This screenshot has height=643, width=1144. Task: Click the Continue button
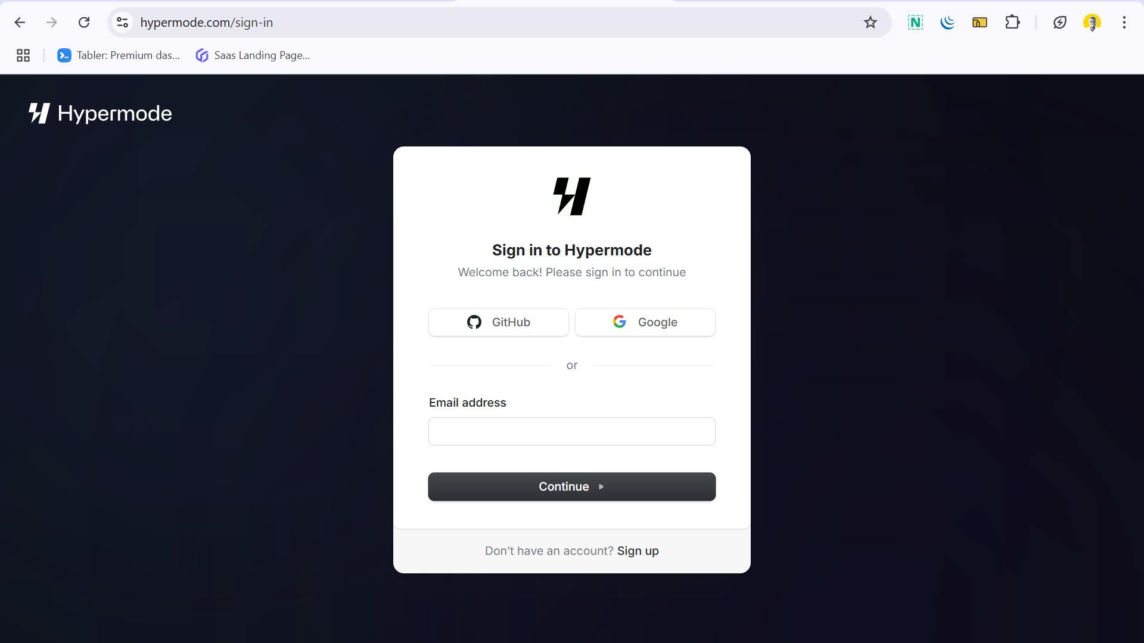[571, 486]
